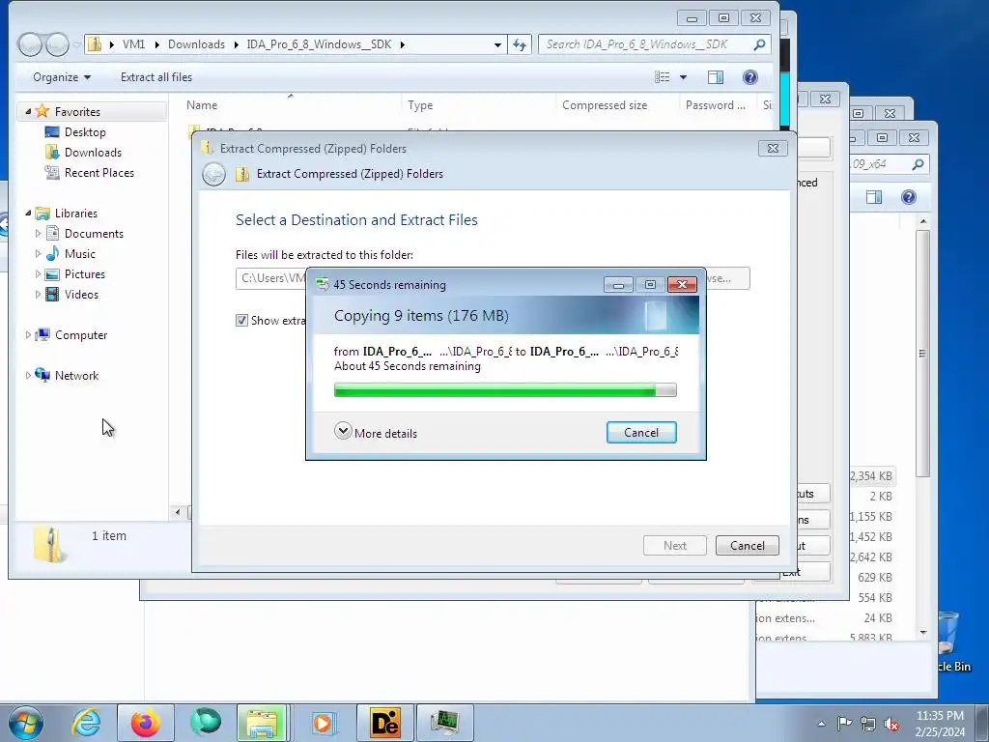Expand the Computer tree node

(x=28, y=335)
